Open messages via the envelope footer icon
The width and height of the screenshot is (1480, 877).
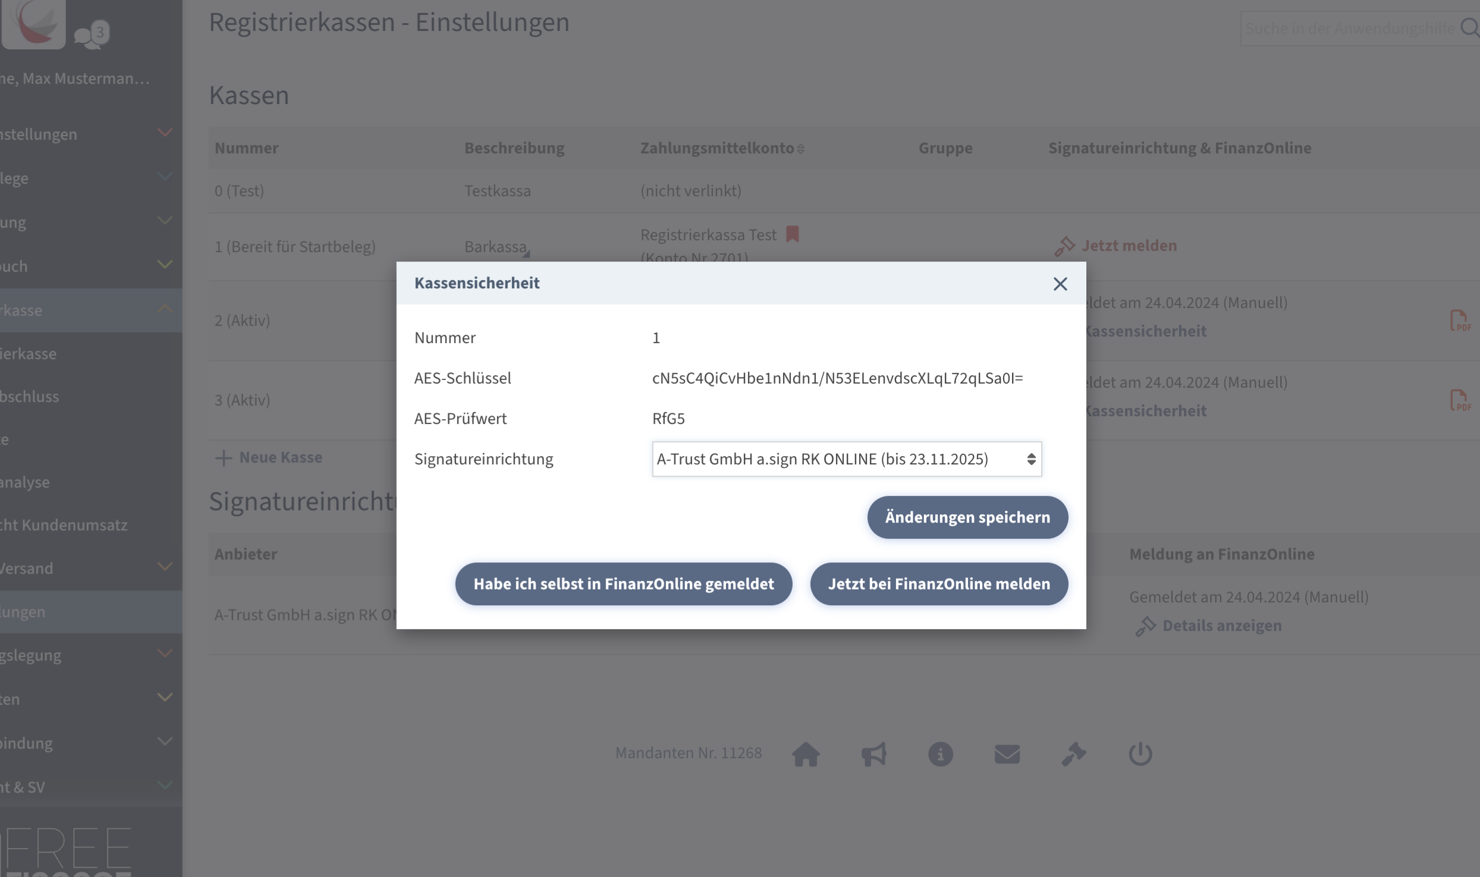coord(1007,754)
